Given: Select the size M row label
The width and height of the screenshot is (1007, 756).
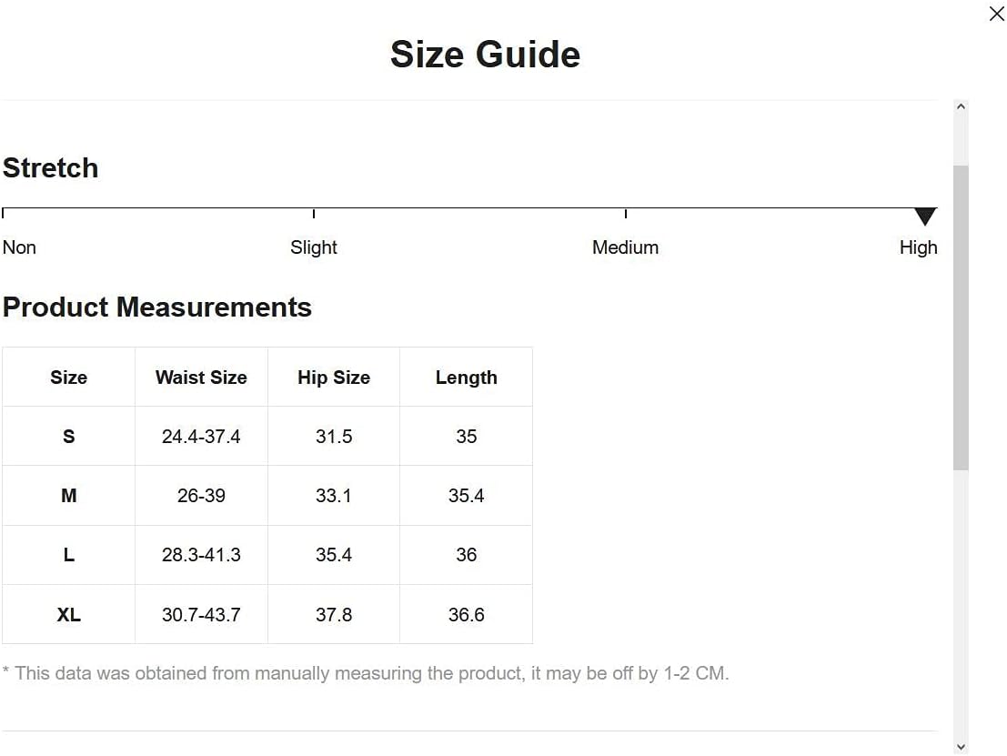Looking at the screenshot, I should tap(69, 496).
